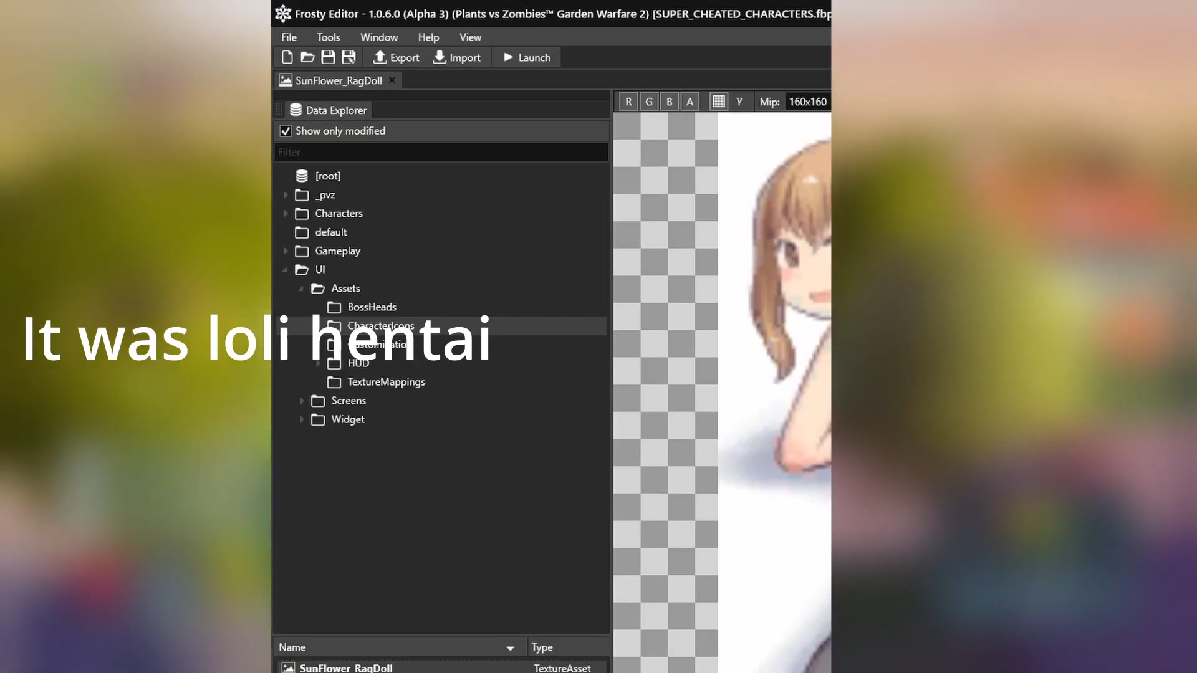The width and height of the screenshot is (1197, 673).
Task: Click in the Filter text field
Action: (x=441, y=152)
